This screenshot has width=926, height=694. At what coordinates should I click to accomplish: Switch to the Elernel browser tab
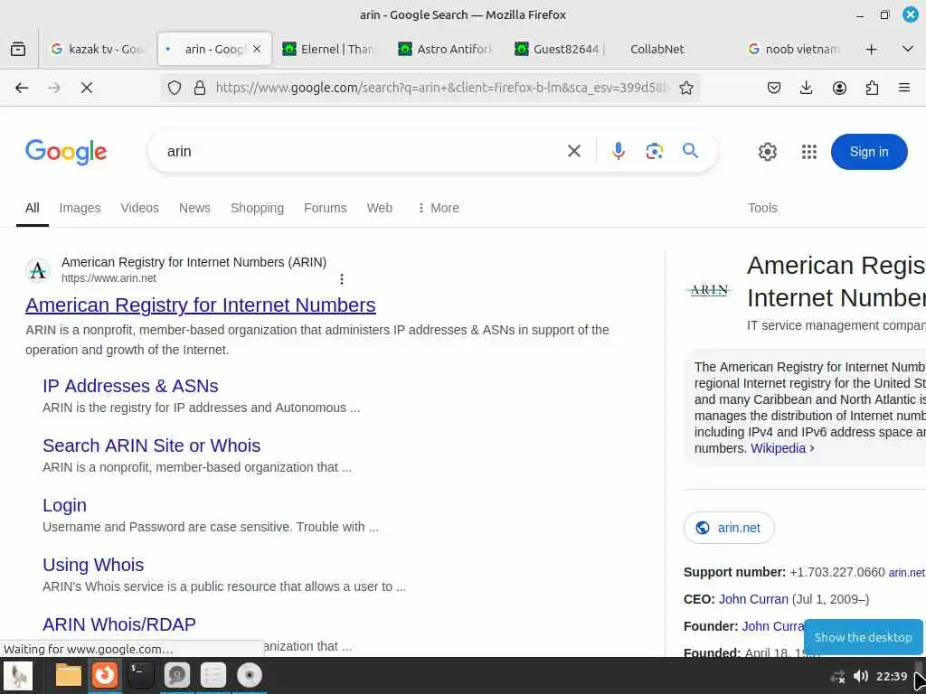(x=329, y=49)
